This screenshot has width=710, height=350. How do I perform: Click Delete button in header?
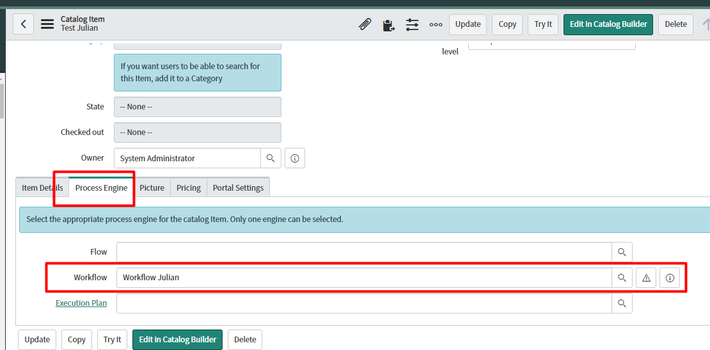coord(675,24)
